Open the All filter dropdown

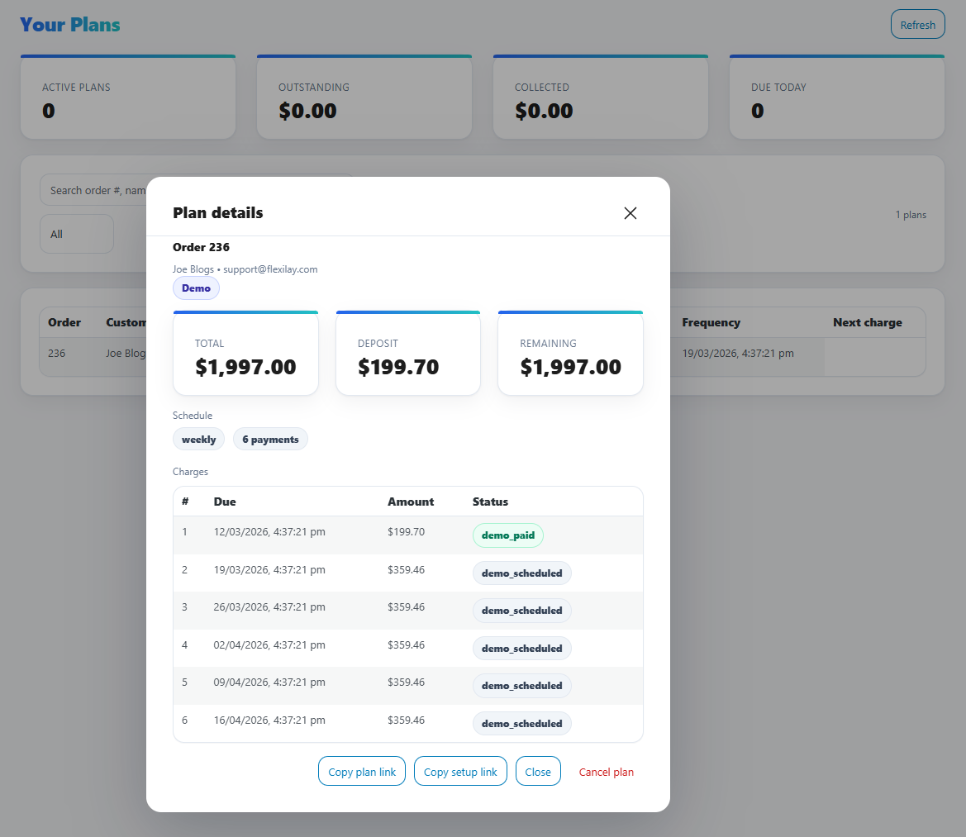(77, 234)
